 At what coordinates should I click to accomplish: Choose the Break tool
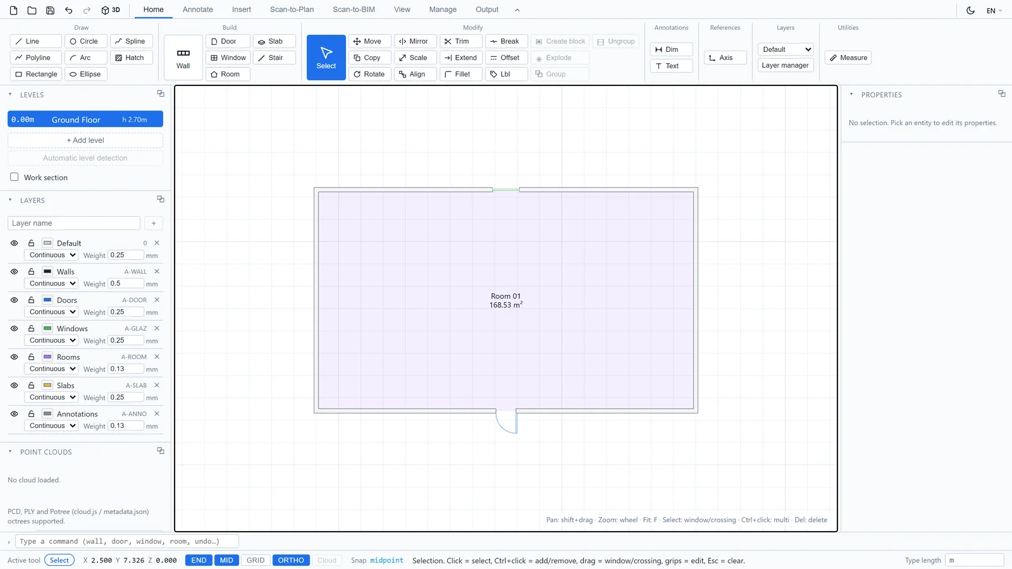click(x=507, y=41)
